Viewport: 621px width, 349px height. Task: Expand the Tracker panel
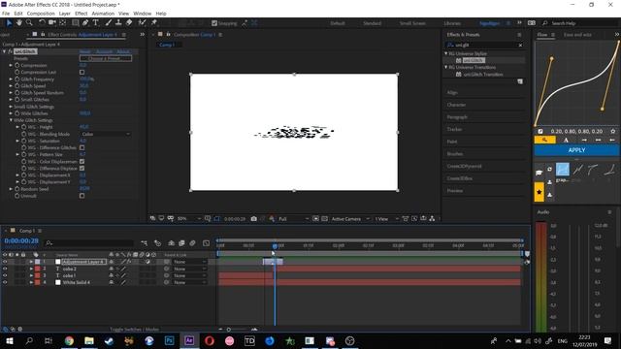(454, 129)
